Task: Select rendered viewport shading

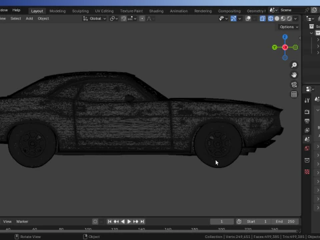Action: [289, 19]
